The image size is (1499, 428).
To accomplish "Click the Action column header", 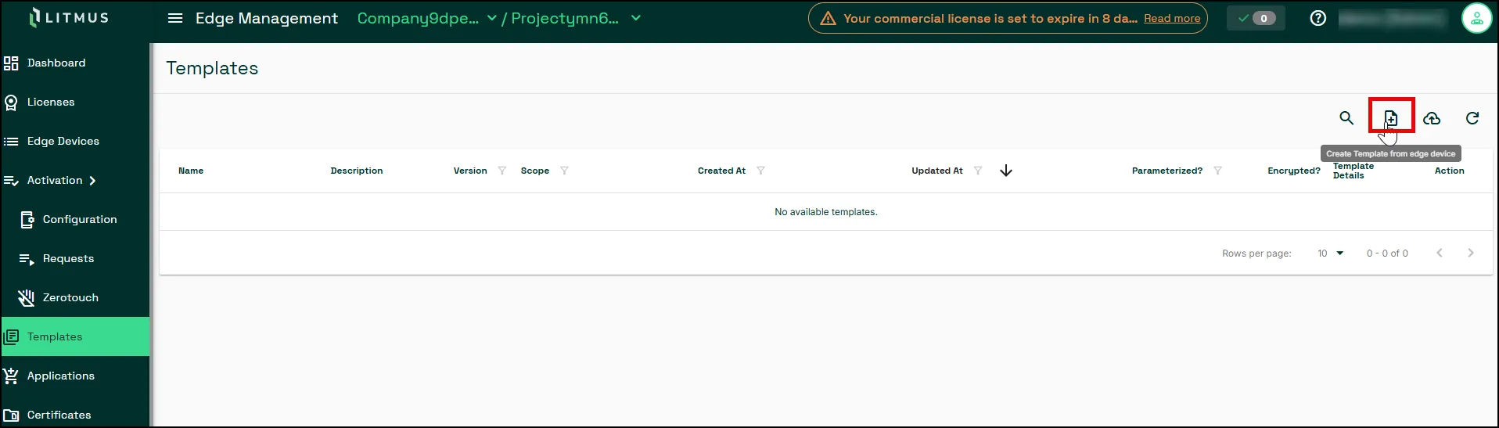I will click(1450, 171).
